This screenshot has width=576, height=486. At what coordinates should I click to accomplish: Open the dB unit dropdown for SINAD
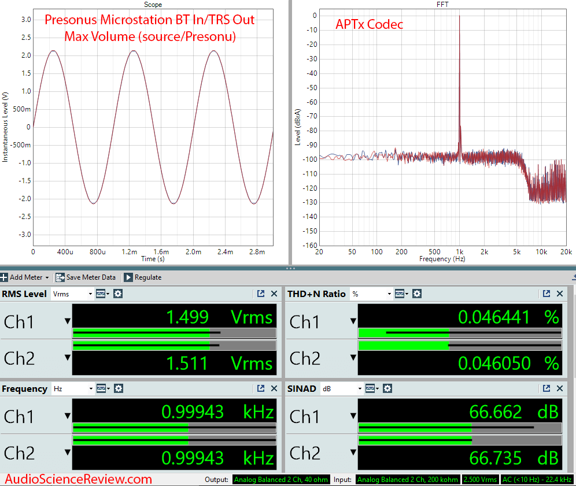(x=342, y=389)
